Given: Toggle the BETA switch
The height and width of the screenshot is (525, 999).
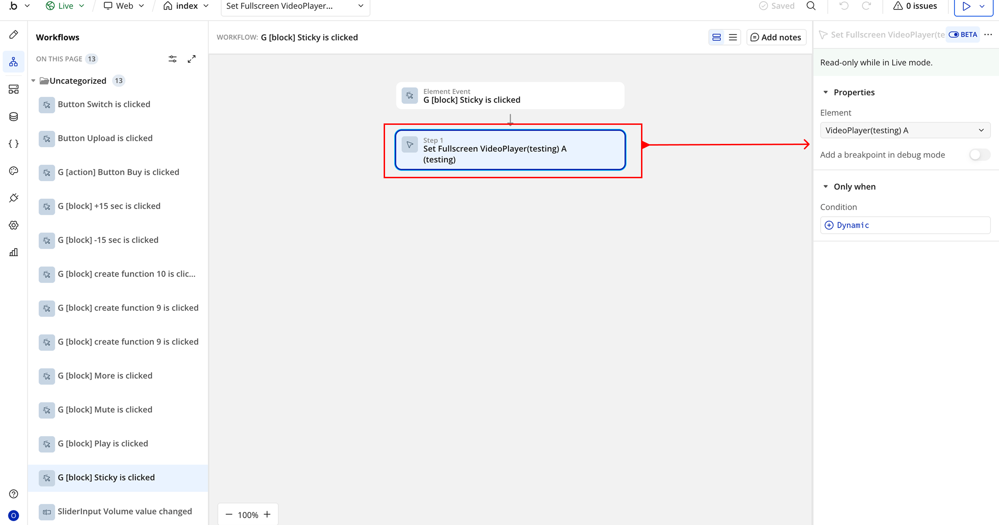Looking at the screenshot, I should point(954,35).
